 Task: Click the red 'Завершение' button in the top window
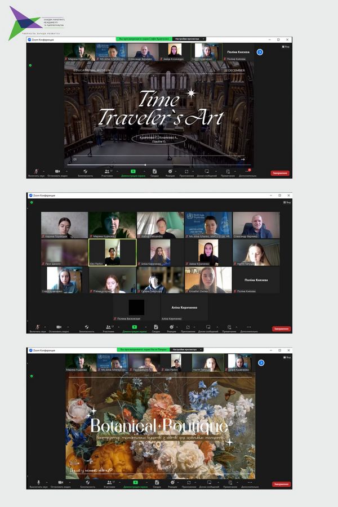pyautogui.click(x=280, y=173)
